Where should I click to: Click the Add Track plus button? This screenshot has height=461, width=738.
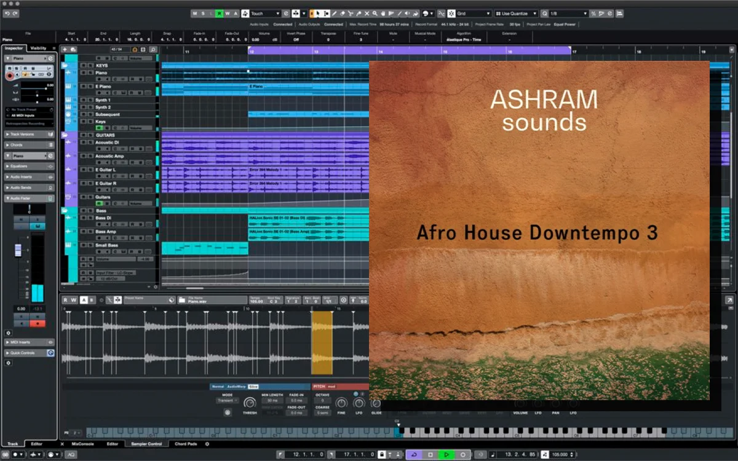(65, 49)
